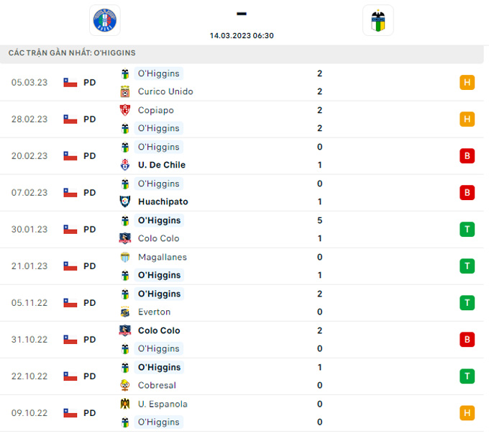Click the orange H badge for 05.03.23
The image size is (489, 434).
click(x=467, y=82)
